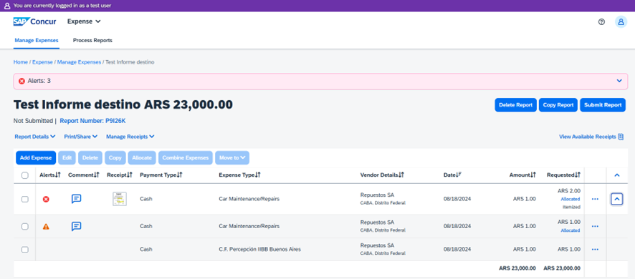
Task: Open comment icon on first expense row
Action: coord(76,199)
